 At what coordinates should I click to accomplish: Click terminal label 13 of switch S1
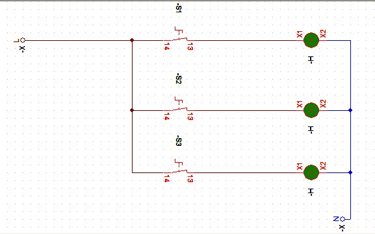(x=190, y=47)
